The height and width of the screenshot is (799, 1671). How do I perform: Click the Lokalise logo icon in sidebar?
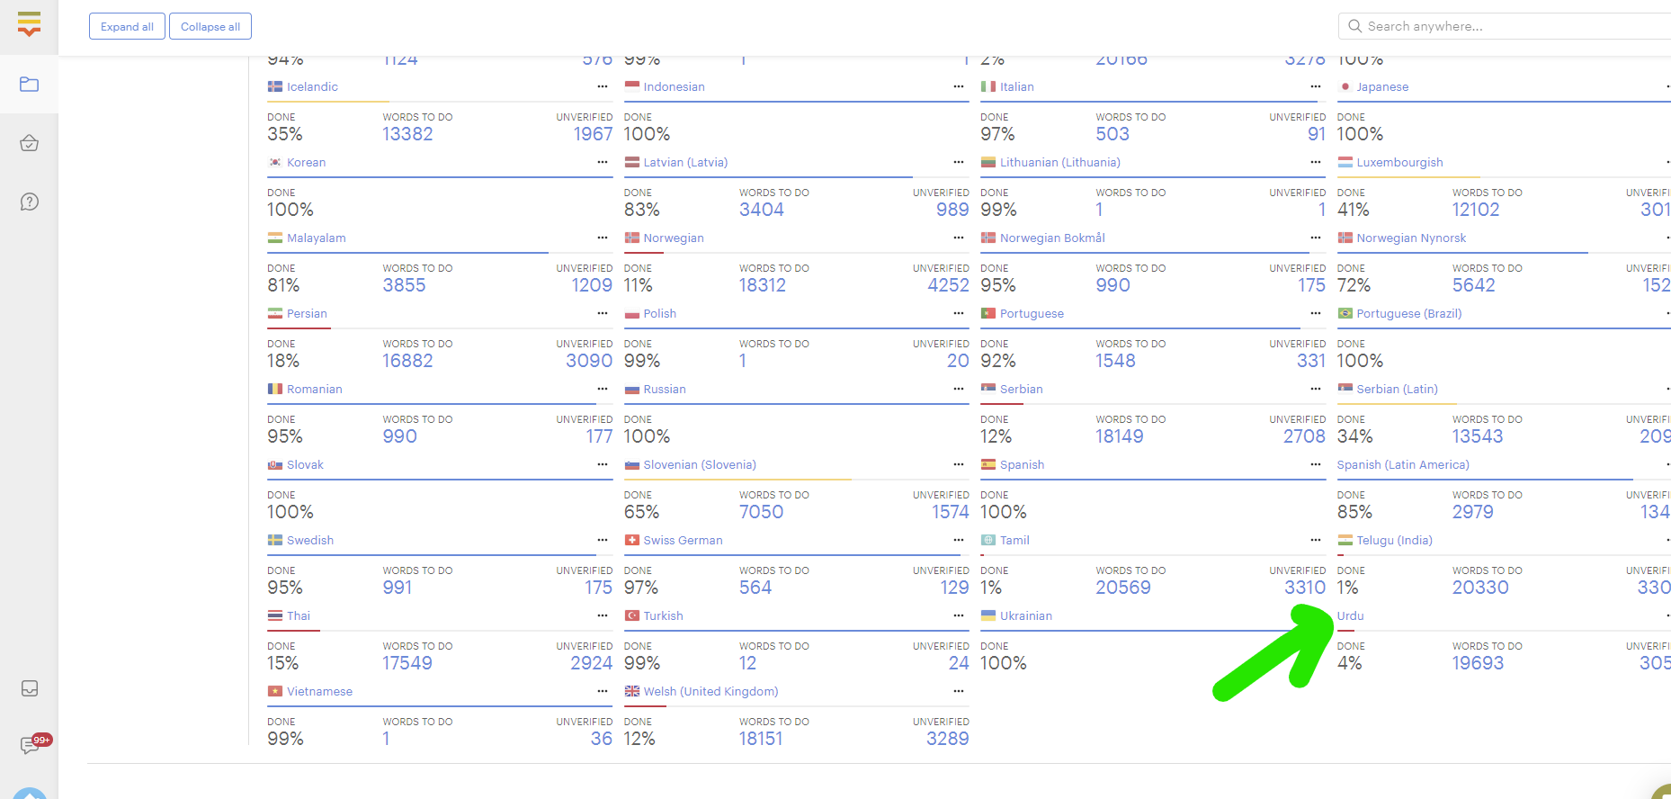pos(29,24)
